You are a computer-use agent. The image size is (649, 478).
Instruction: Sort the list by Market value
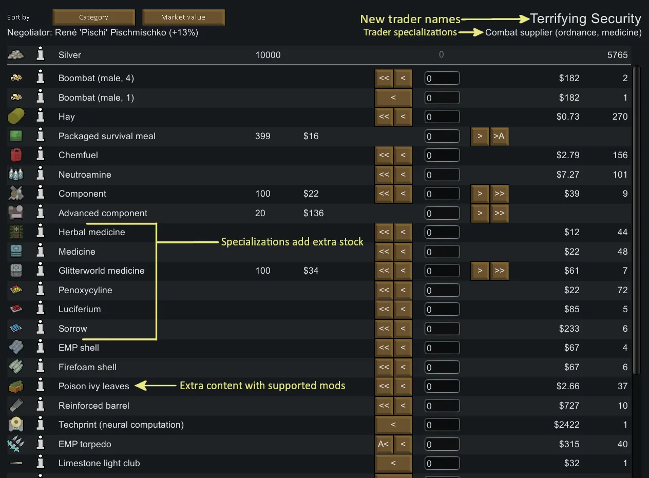point(183,17)
